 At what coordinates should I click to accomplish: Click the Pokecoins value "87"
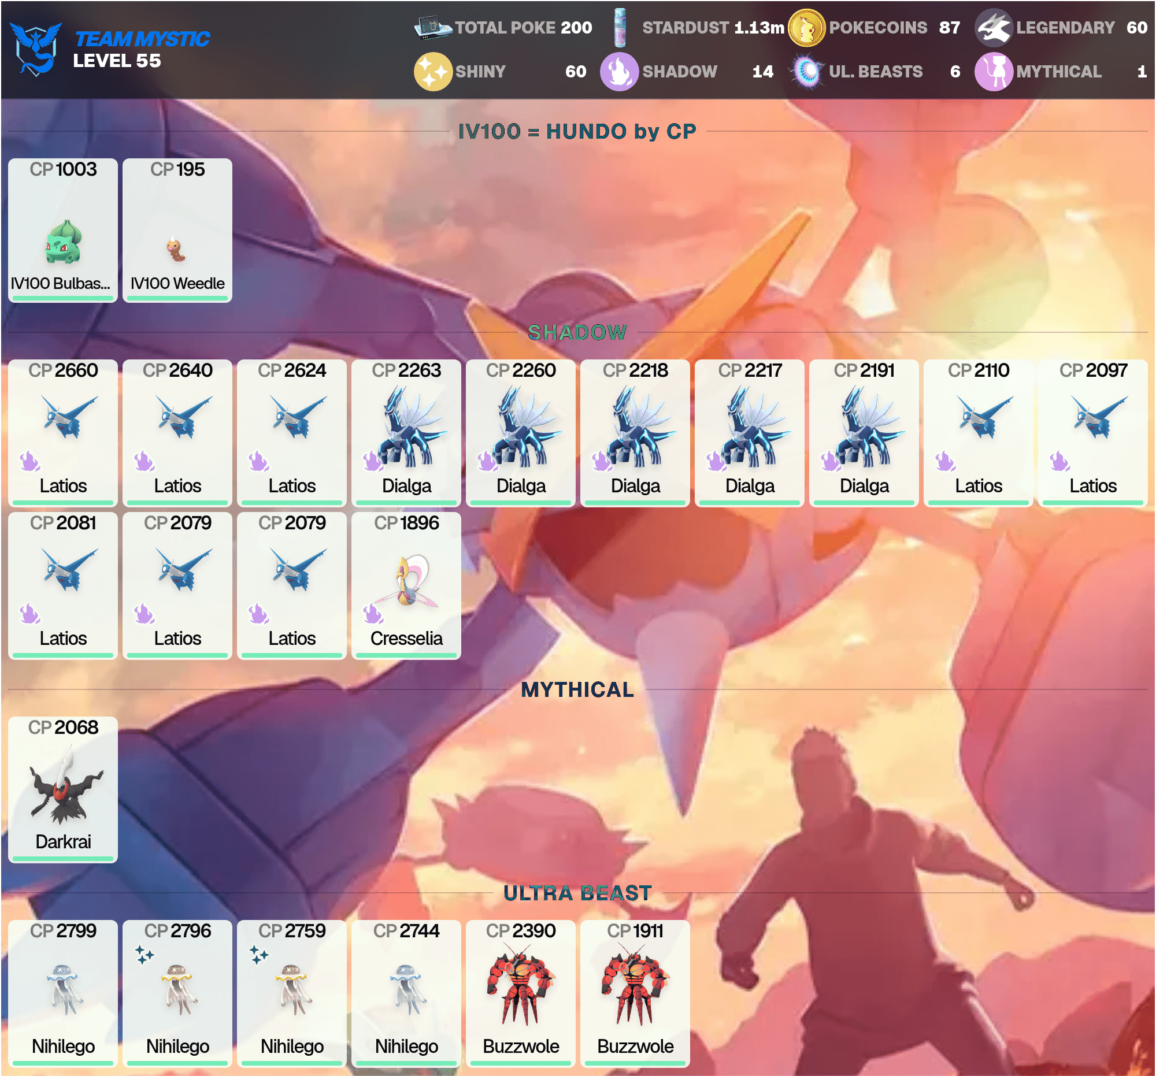click(x=950, y=27)
